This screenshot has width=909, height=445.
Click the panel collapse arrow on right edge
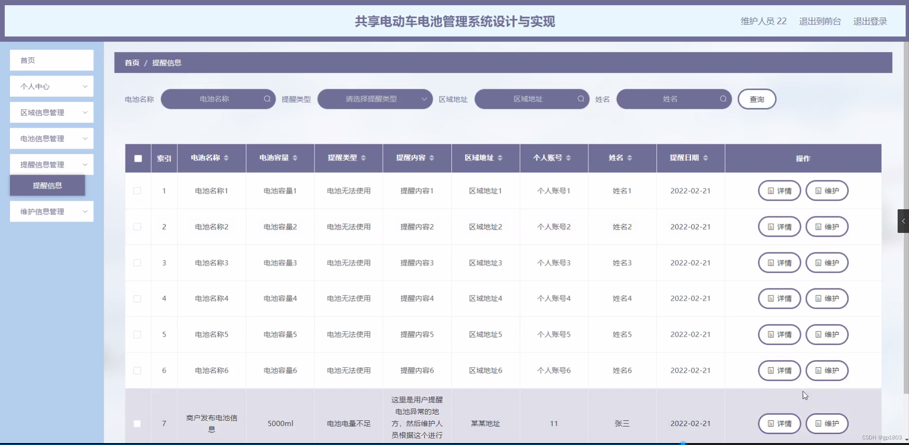click(x=904, y=221)
